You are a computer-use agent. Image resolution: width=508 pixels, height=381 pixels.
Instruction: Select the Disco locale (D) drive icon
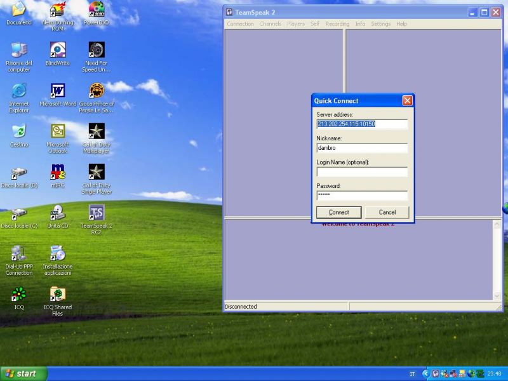coord(19,178)
